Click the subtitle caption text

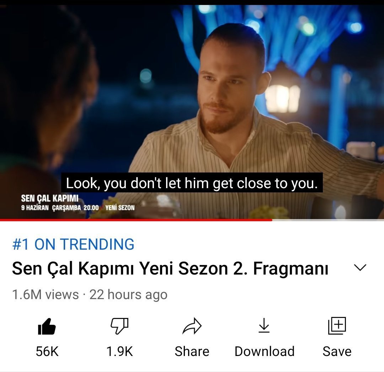[192, 183]
